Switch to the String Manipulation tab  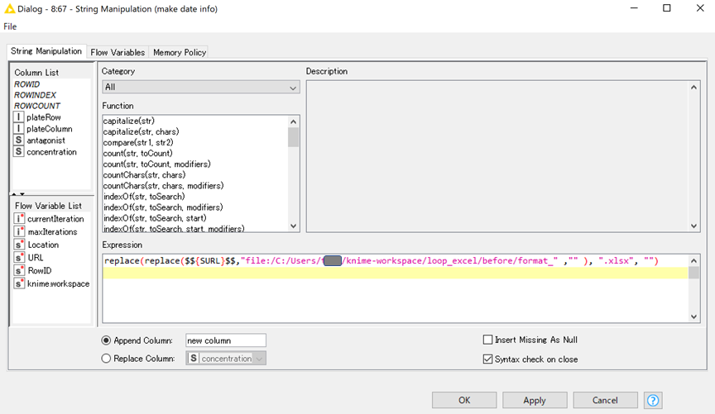tap(46, 51)
